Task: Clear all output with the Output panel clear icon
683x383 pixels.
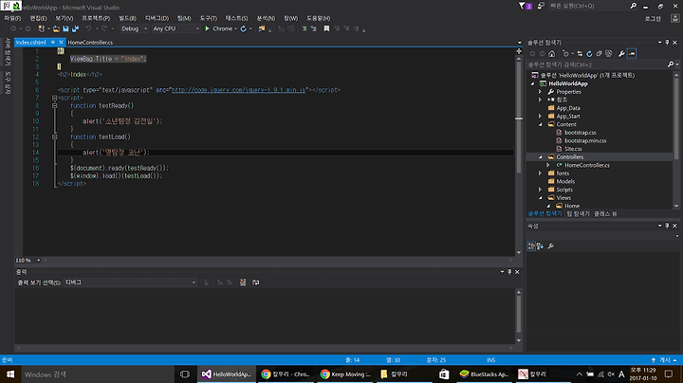Action: (243, 283)
